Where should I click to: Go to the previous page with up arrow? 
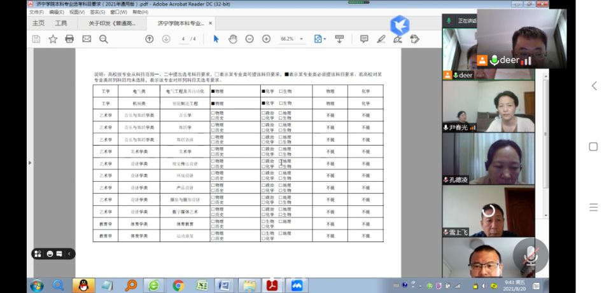(x=150, y=39)
